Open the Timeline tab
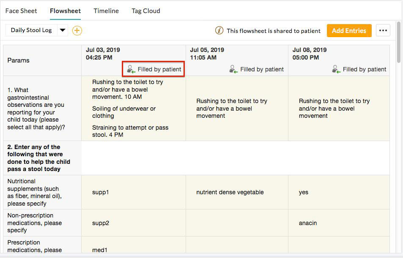This screenshot has width=403, height=258. coord(106,11)
